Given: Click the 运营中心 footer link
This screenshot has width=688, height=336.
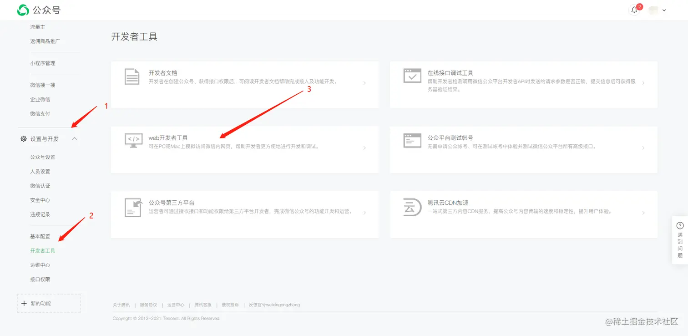Looking at the screenshot, I should click(176, 305).
